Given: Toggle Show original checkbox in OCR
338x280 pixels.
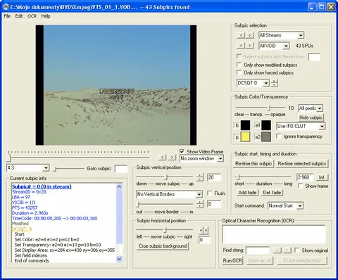Looking at the screenshot, I should tap(297, 250).
